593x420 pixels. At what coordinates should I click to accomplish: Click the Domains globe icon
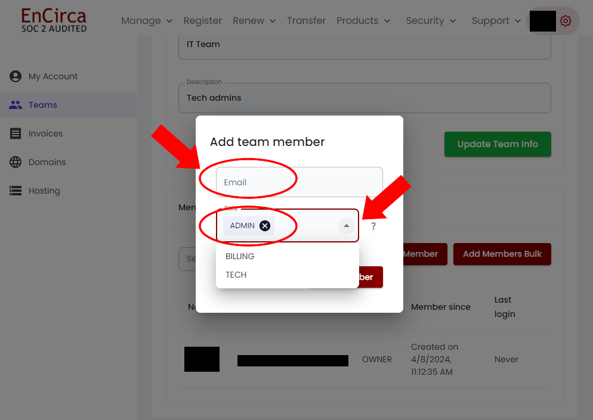coord(16,162)
